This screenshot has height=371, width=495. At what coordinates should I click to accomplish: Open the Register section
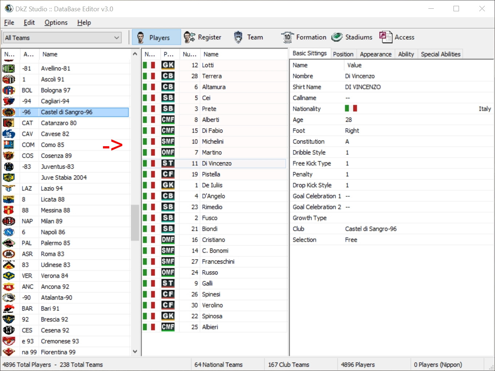[202, 37]
